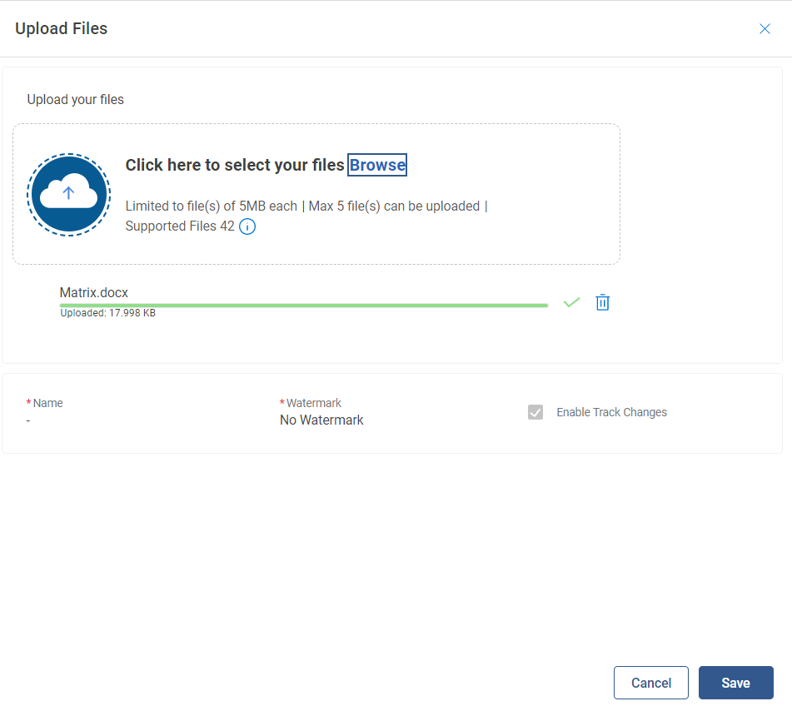Open the Supported Files info icon
Image resolution: width=792 pixels, height=721 pixels.
tap(247, 226)
